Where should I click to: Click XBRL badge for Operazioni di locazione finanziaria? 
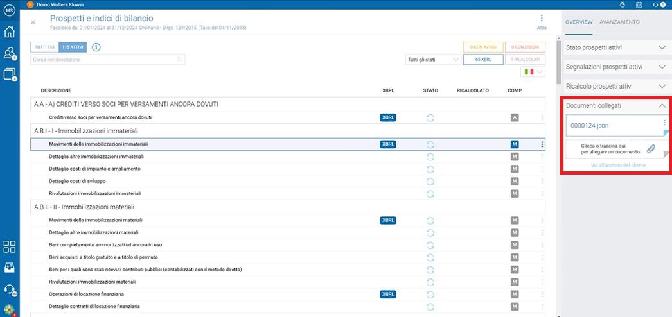tap(388, 295)
